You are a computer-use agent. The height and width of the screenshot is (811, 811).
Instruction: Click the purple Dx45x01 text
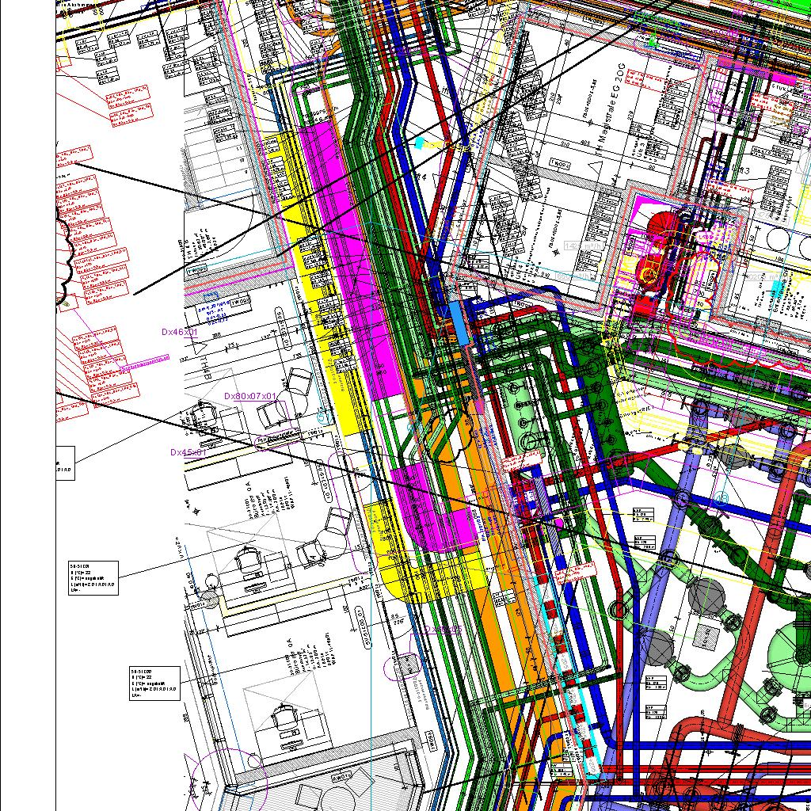pyautogui.click(x=188, y=452)
